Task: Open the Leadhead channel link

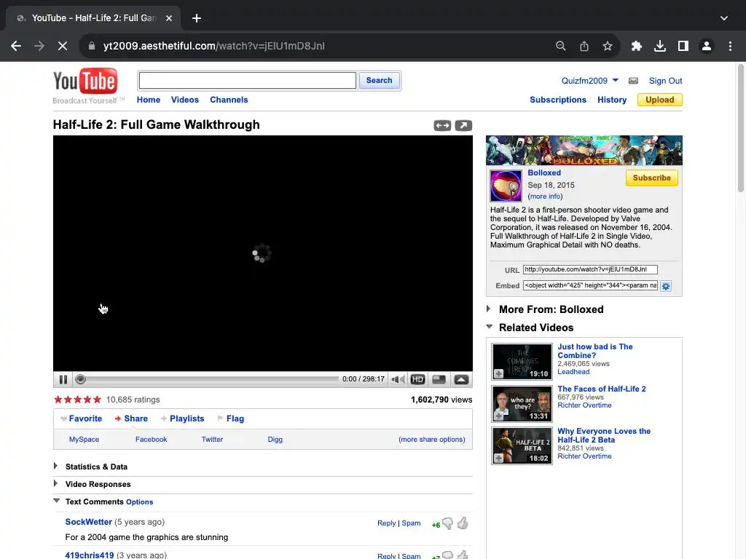Action: (573, 372)
